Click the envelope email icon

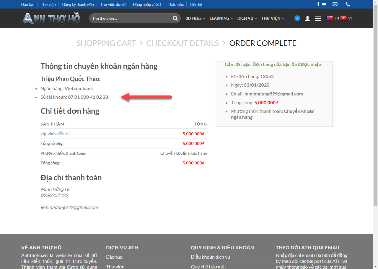pyautogui.click(x=335, y=4)
